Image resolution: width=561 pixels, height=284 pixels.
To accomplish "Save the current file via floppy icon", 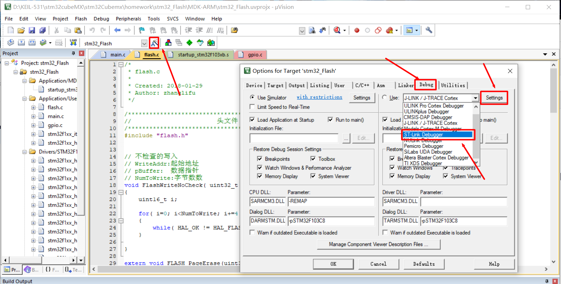I will click(32, 30).
